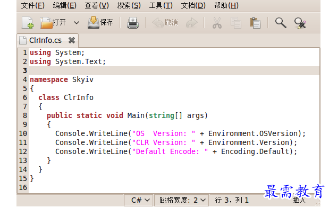The height and width of the screenshot is (208, 329).
Task: Click the "OS Version: " string on line 10
Action: pos(164,133)
